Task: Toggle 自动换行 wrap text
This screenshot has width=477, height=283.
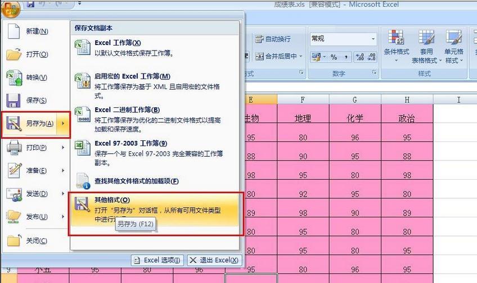Action: click(273, 39)
